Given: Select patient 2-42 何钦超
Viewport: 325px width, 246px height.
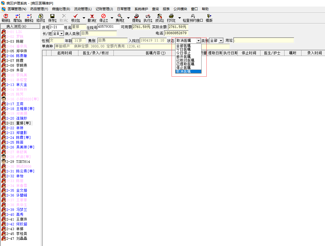Looking at the screenshot, I should point(17,224).
